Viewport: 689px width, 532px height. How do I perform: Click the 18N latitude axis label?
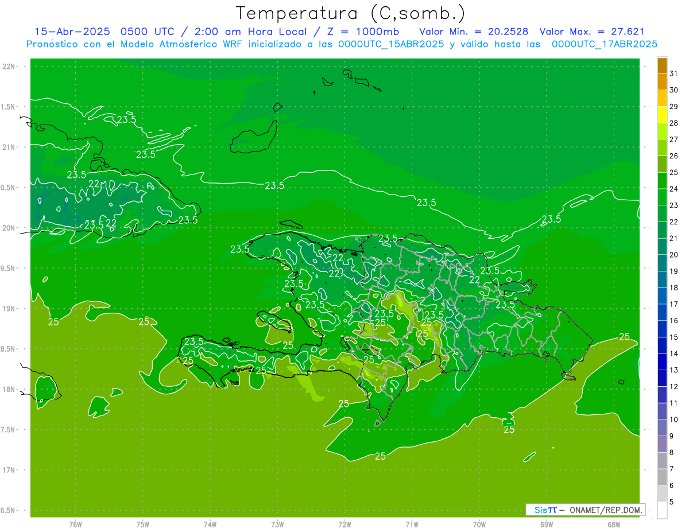coord(10,389)
